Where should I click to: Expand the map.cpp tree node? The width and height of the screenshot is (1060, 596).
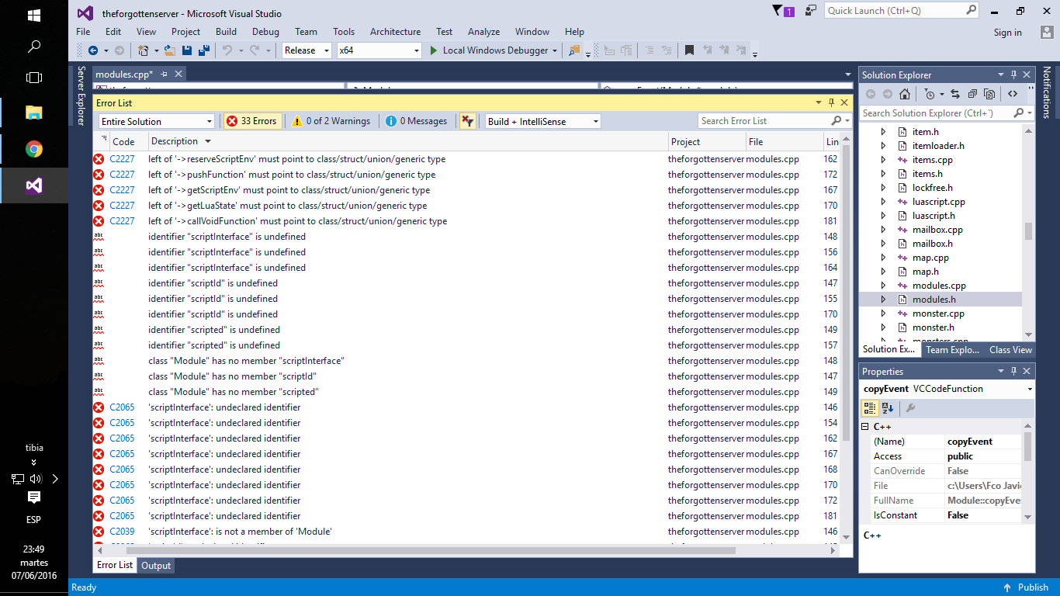883,258
